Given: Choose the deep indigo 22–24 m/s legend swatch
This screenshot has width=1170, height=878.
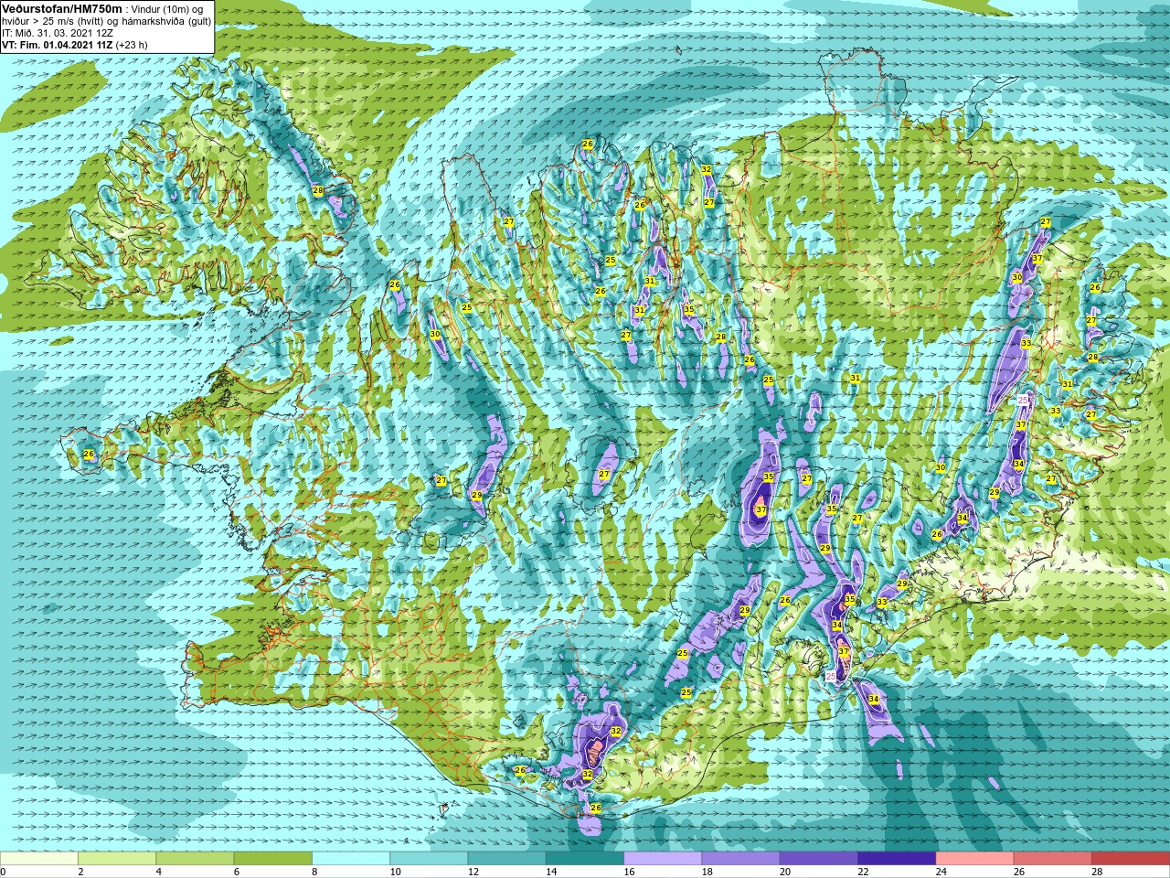Looking at the screenshot, I should tap(897, 859).
